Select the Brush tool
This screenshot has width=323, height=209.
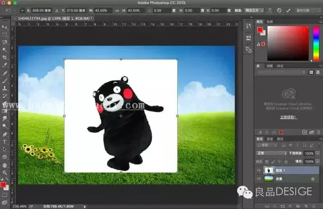coord(5,80)
